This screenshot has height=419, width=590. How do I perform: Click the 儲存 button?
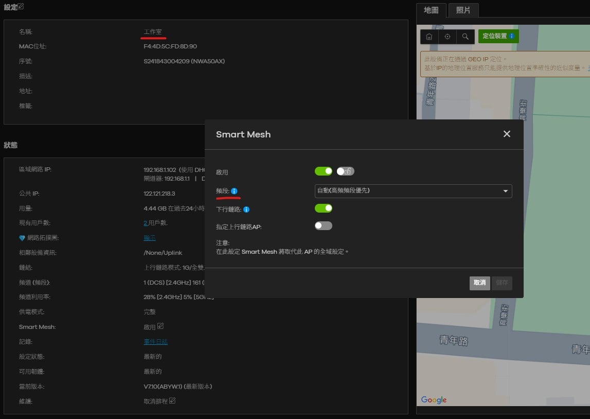(502, 283)
